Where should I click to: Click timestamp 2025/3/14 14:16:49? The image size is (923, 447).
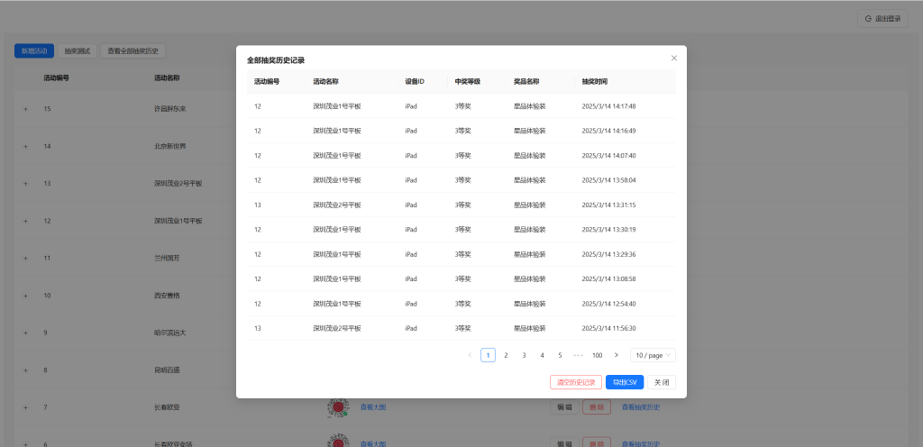click(x=608, y=132)
